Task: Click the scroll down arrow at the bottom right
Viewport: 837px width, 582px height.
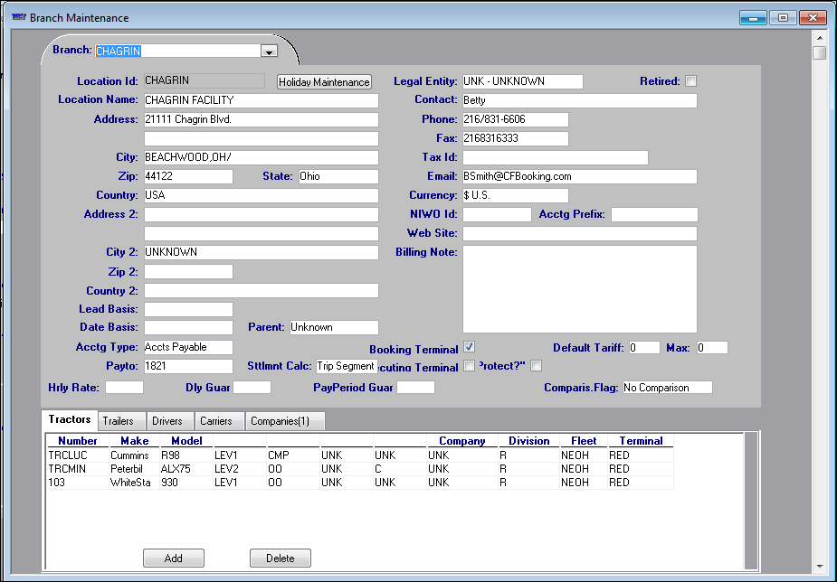Action: (x=820, y=565)
